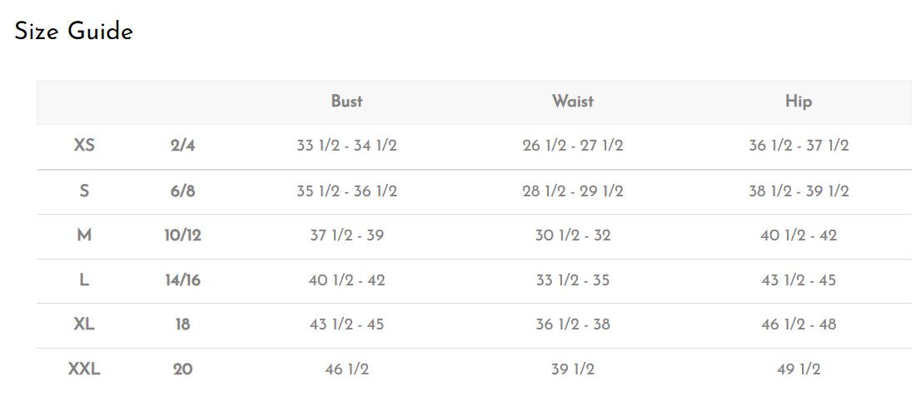Click the 2/4 numeric size
Screen dimensions: 921x416
[182, 146]
